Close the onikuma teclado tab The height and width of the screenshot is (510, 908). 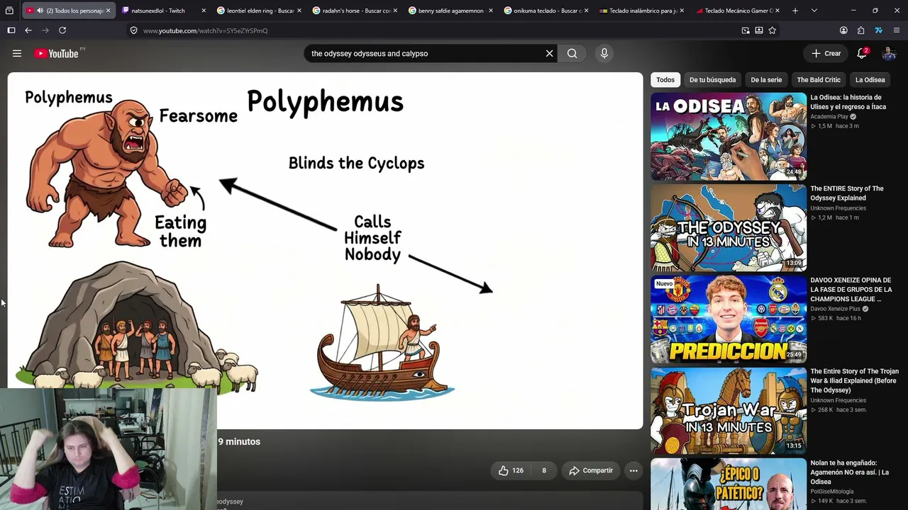(586, 11)
